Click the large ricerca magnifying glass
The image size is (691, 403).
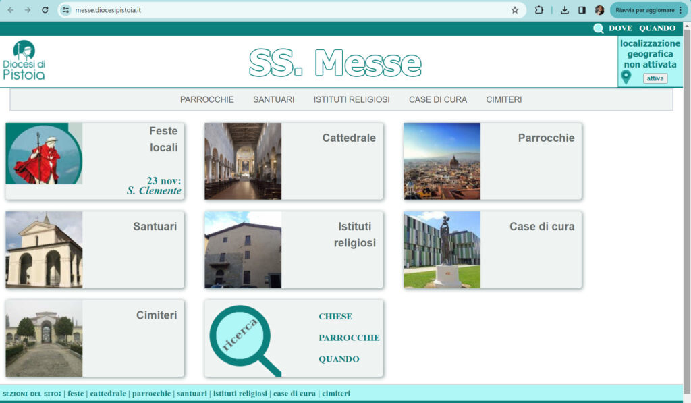[242, 337]
